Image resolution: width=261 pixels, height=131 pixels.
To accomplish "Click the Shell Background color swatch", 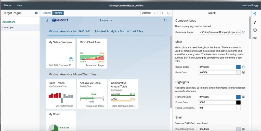I will tap(238, 129).
